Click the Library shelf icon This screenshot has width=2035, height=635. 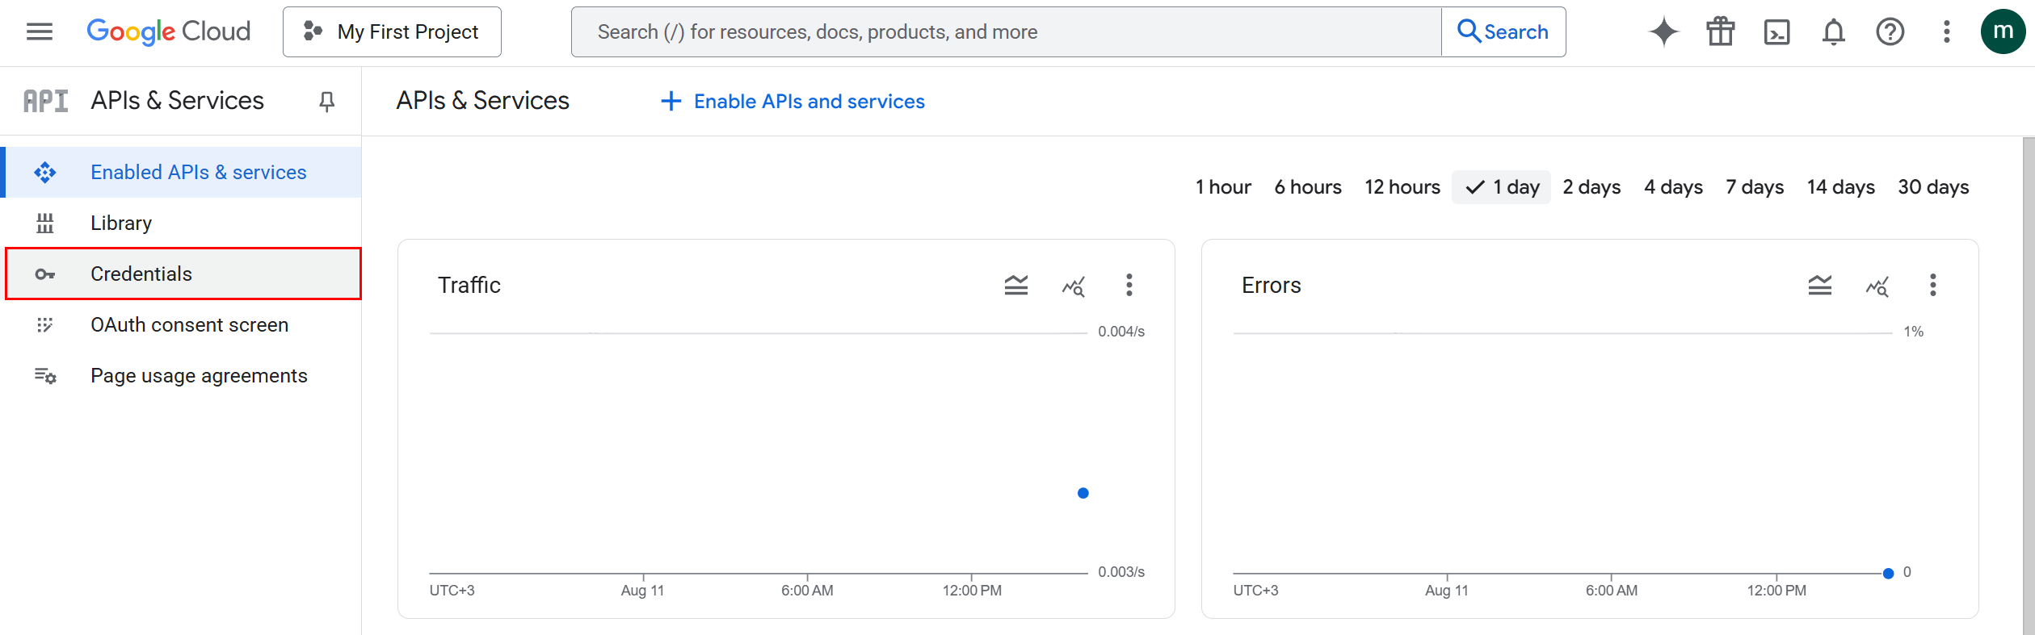coord(45,223)
